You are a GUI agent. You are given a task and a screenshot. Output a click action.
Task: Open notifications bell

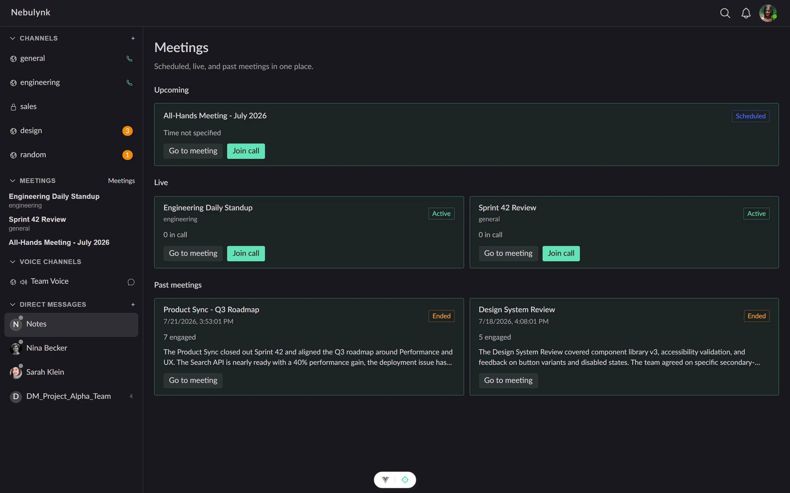pyautogui.click(x=746, y=13)
